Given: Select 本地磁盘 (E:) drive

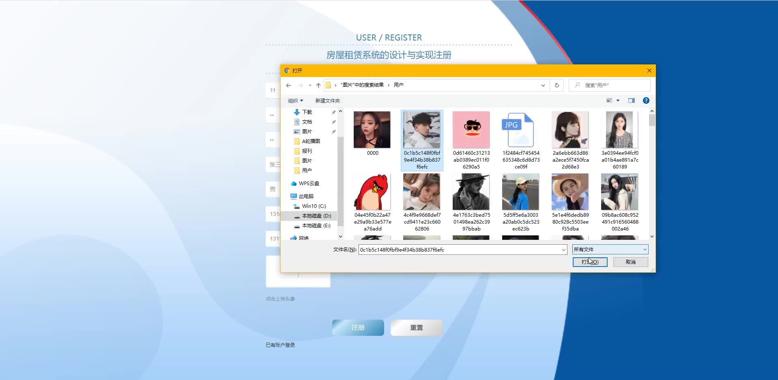Looking at the screenshot, I should tap(316, 226).
